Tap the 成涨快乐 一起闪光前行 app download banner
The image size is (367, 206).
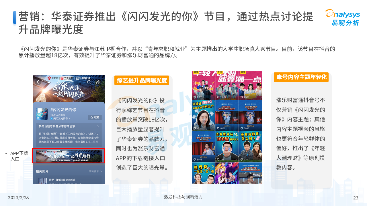click(x=69, y=156)
